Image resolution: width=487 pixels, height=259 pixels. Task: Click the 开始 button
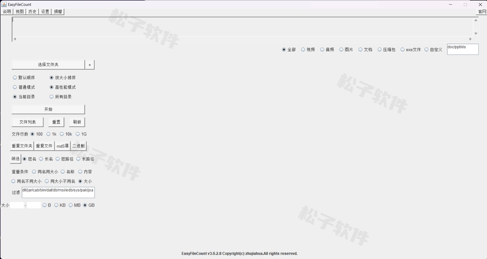click(48, 109)
